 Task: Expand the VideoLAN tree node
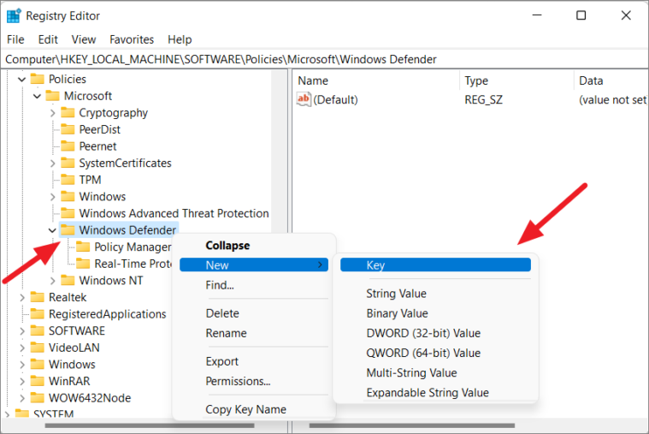[x=22, y=348]
